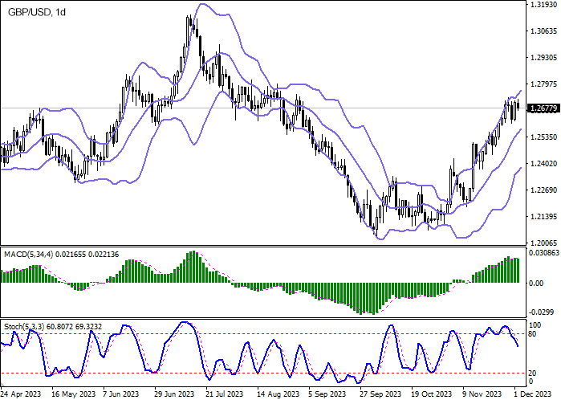Select the 19 Oct 2023 date marker
The image size is (561, 400).
click(432, 394)
